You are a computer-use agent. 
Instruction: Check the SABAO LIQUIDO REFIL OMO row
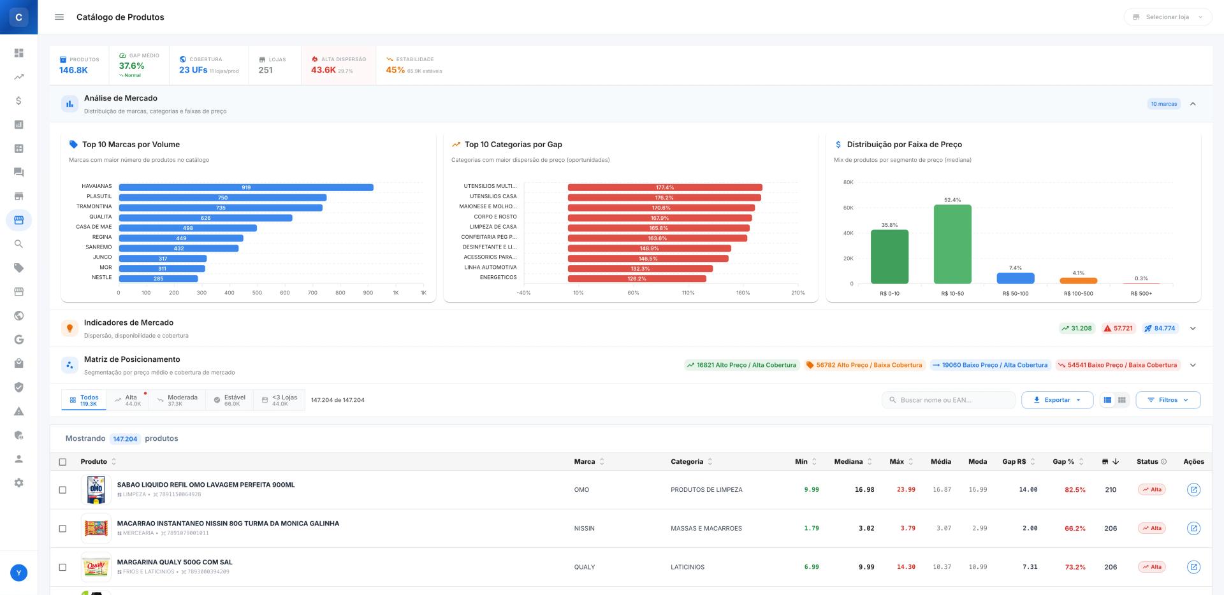[62, 490]
